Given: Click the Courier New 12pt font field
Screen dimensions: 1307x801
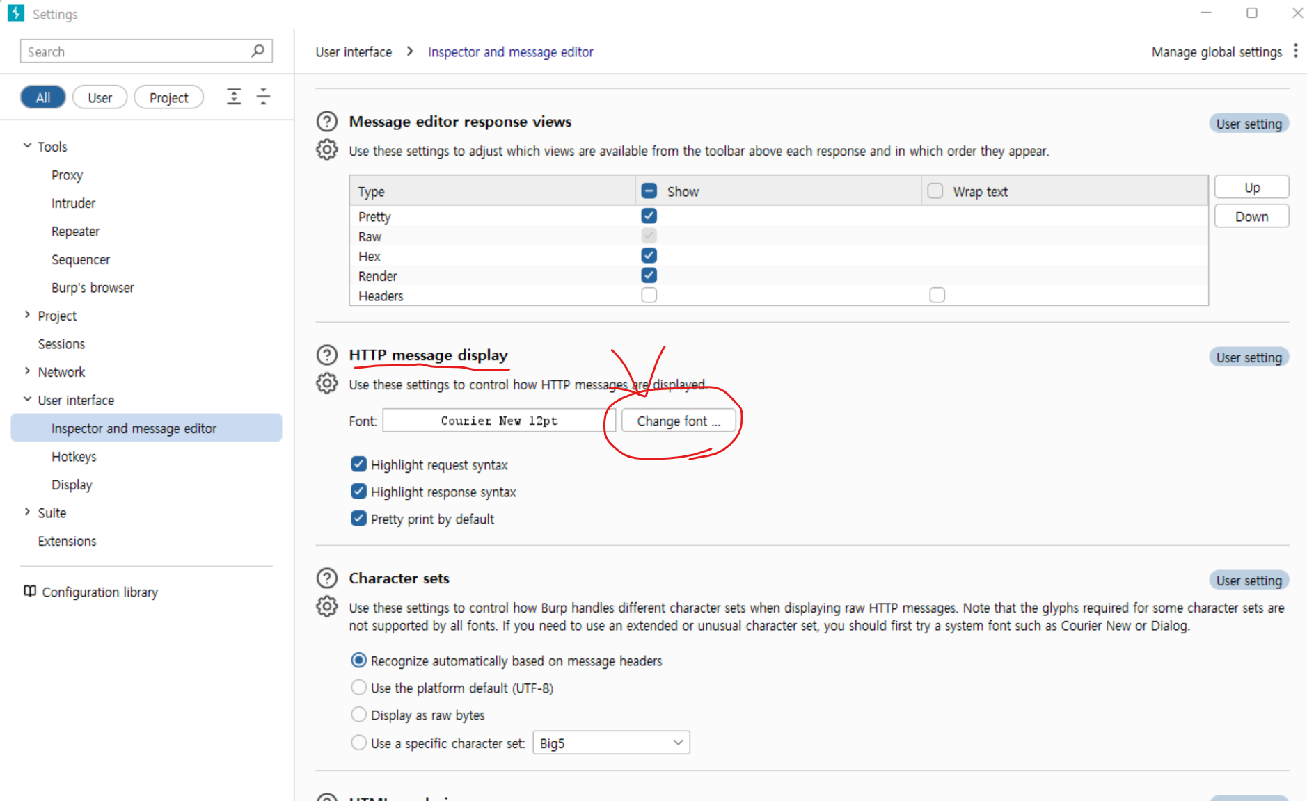Looking at the screenshot, I should 499,421.
